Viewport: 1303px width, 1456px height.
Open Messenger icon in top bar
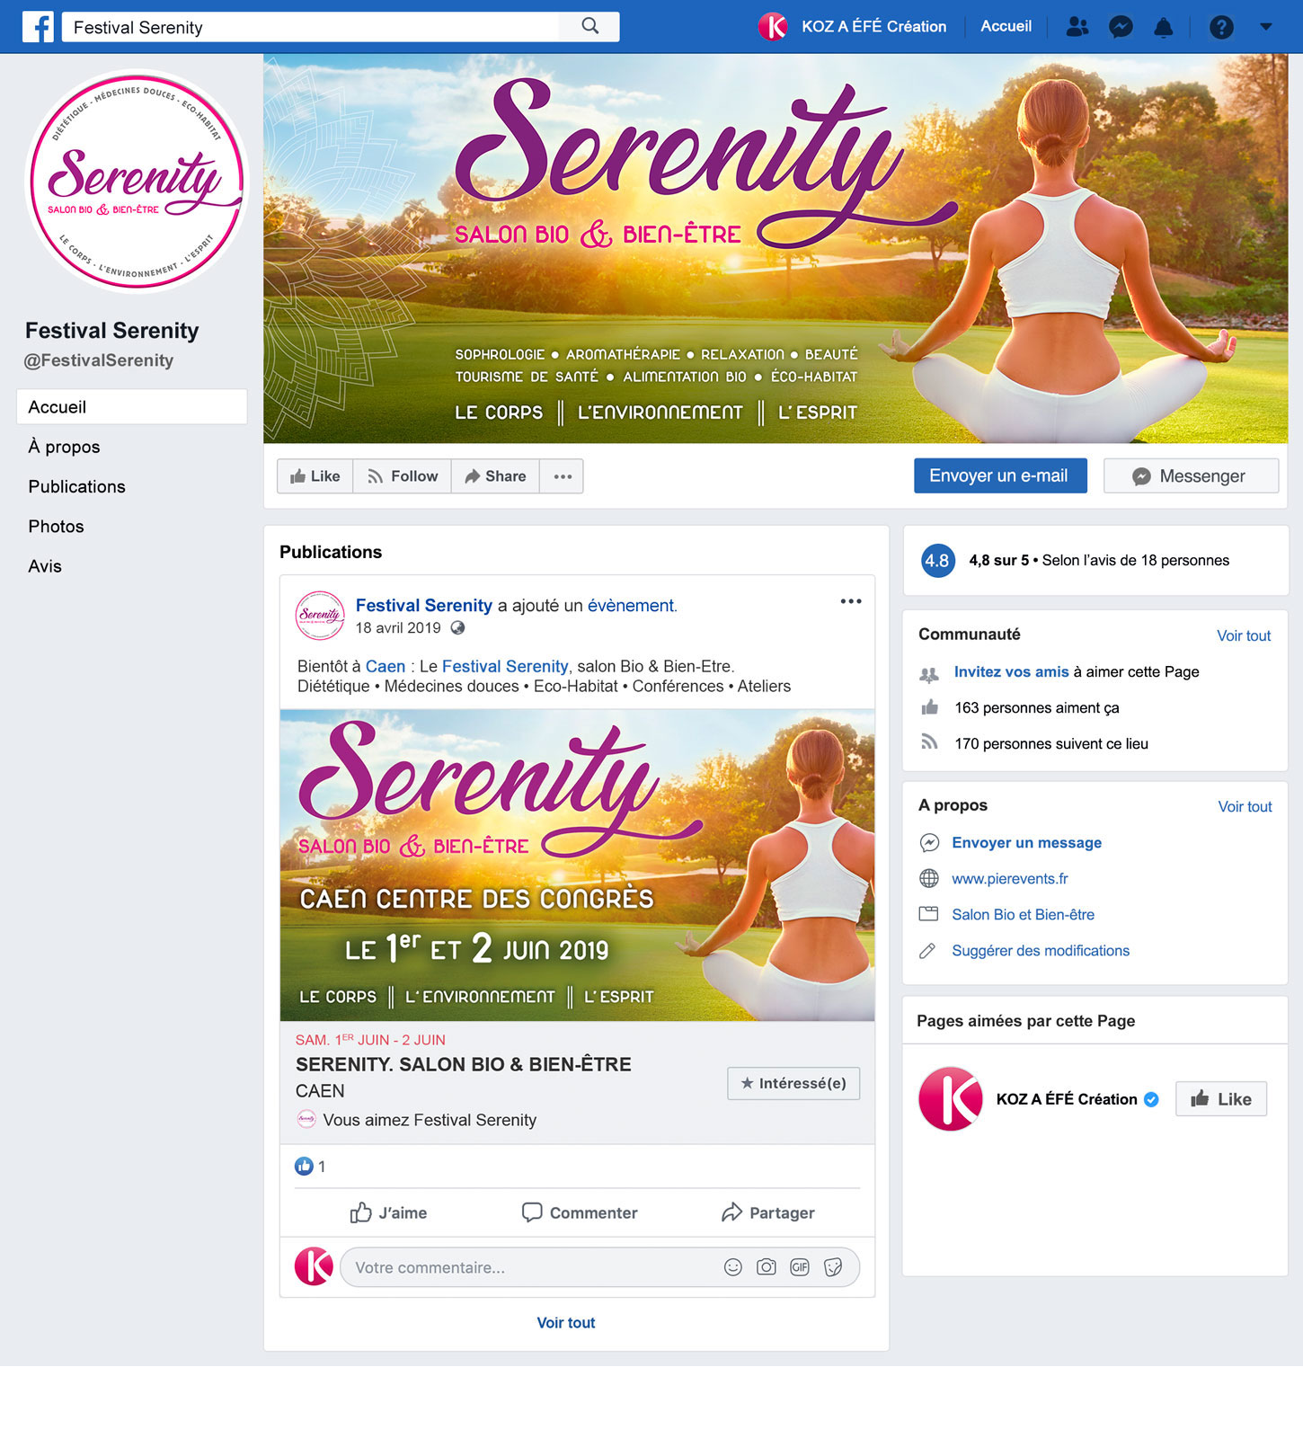pos(1121,27)
